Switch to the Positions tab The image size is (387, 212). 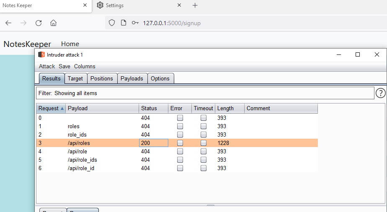point(102,78)
